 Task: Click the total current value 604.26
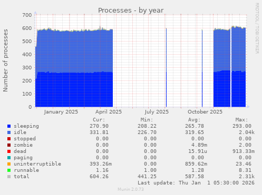pyautogui.click(x=99, y=177)
